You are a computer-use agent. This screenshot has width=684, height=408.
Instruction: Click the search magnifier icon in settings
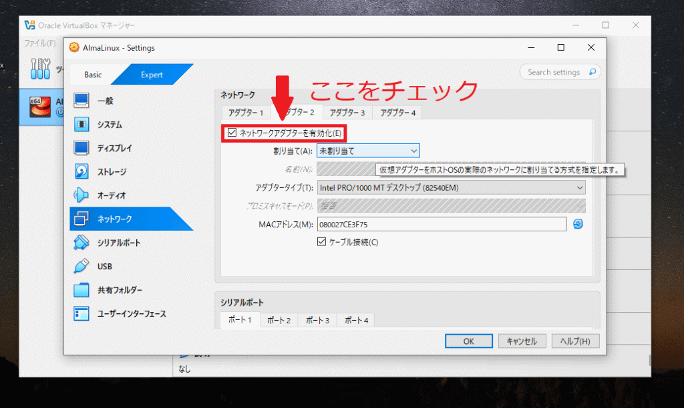point(592,72)
